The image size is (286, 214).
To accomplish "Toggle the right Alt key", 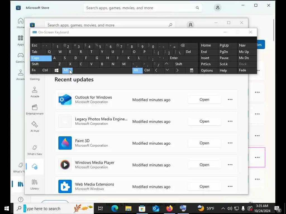I will click(x=137, y=70).
